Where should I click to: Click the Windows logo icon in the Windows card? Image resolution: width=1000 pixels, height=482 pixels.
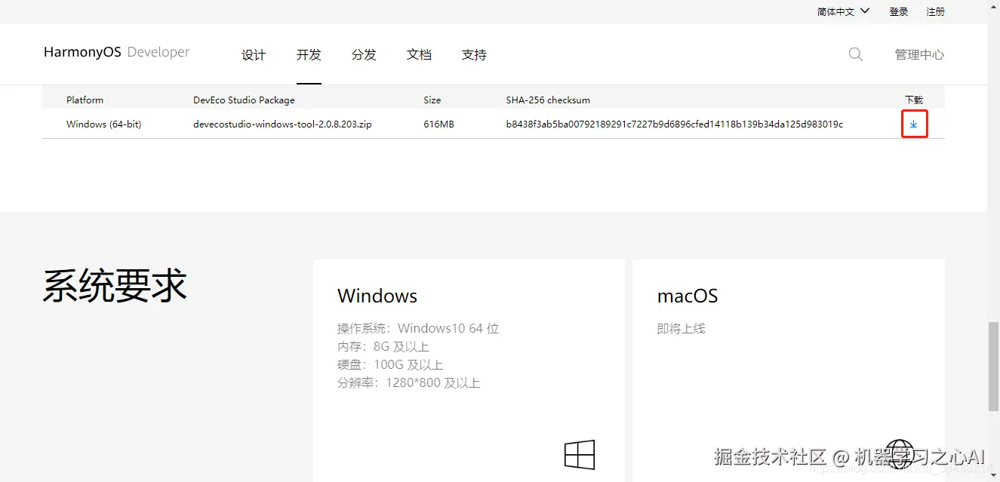pos(580,455)
